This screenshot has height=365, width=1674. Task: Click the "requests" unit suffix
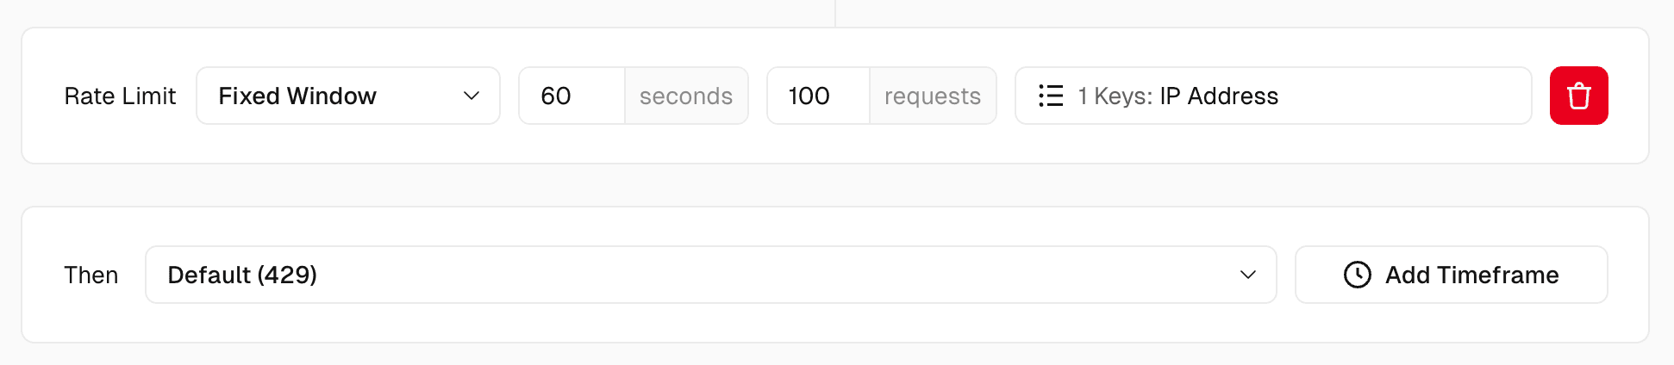[933, 96]
